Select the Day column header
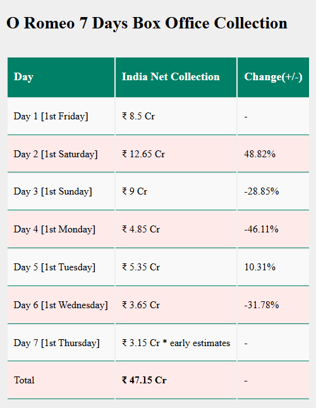316x408 pixels. [61, 77]
